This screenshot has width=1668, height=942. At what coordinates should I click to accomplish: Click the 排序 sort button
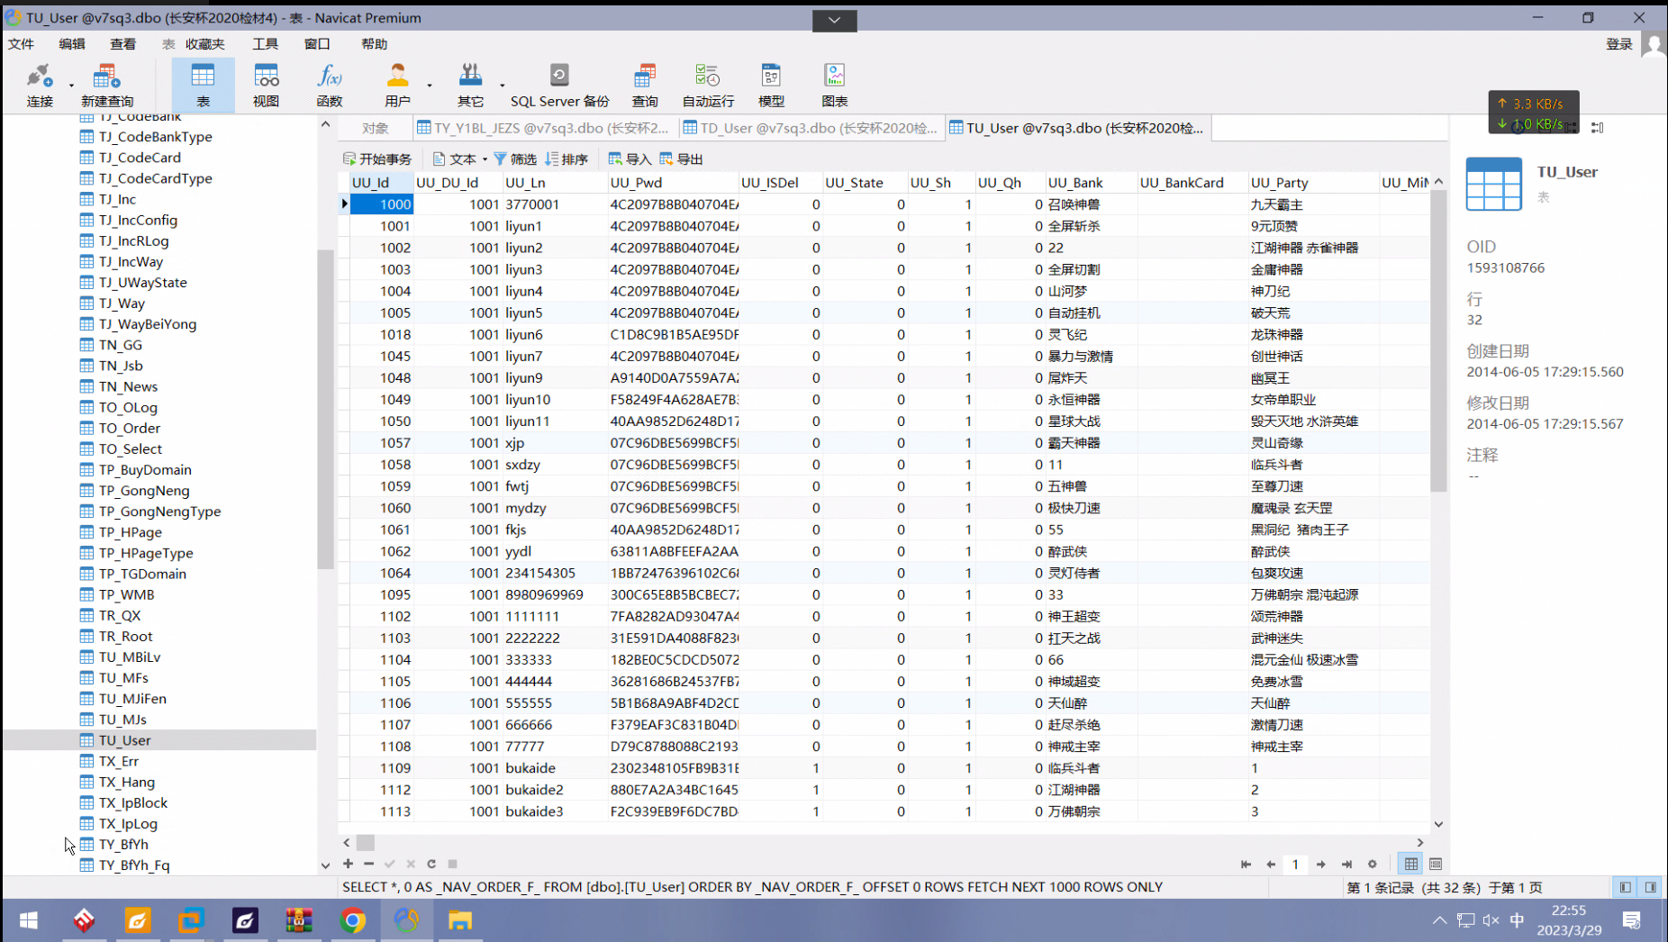click(567, 159)
